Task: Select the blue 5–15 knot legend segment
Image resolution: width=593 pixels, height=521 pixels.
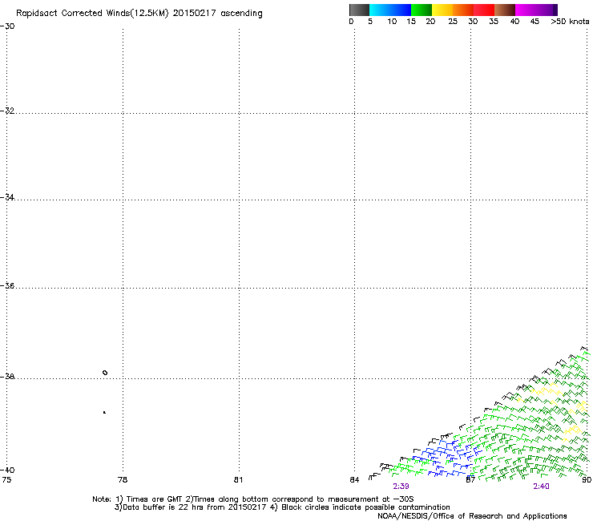Action: click(x=390, y=10)
